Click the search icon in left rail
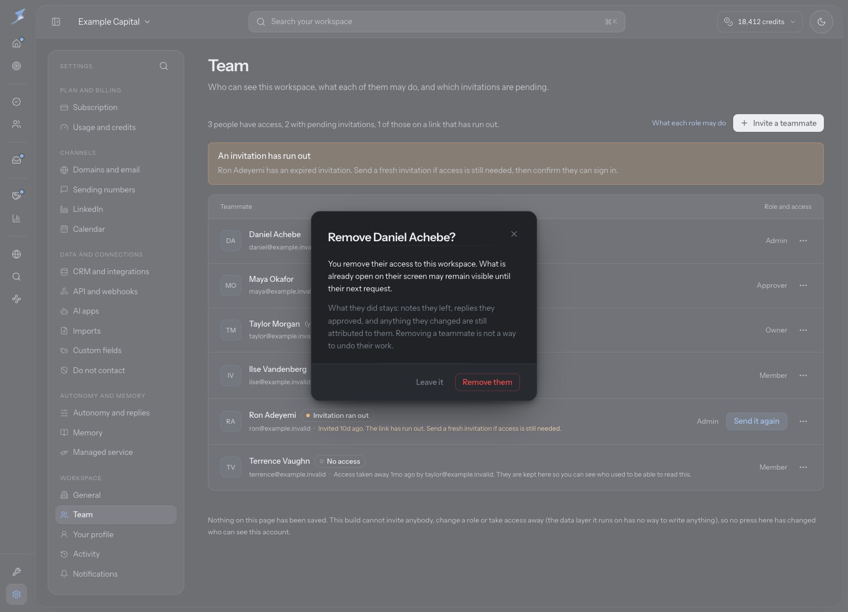The width and height of the screenshot is (848, 612). pos(16,277)
